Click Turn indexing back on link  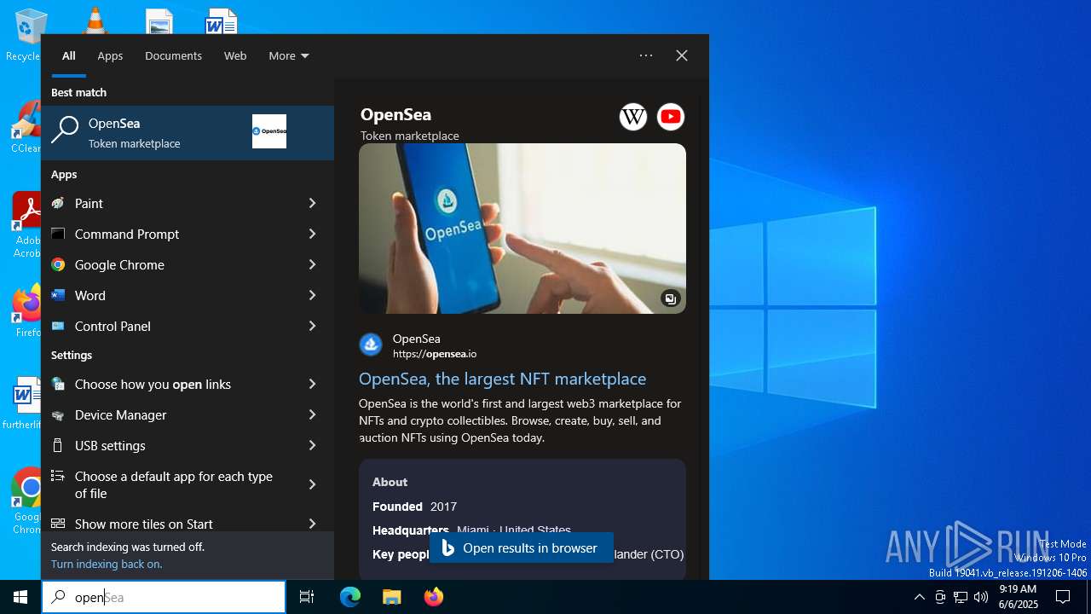(x=107, y=564)
